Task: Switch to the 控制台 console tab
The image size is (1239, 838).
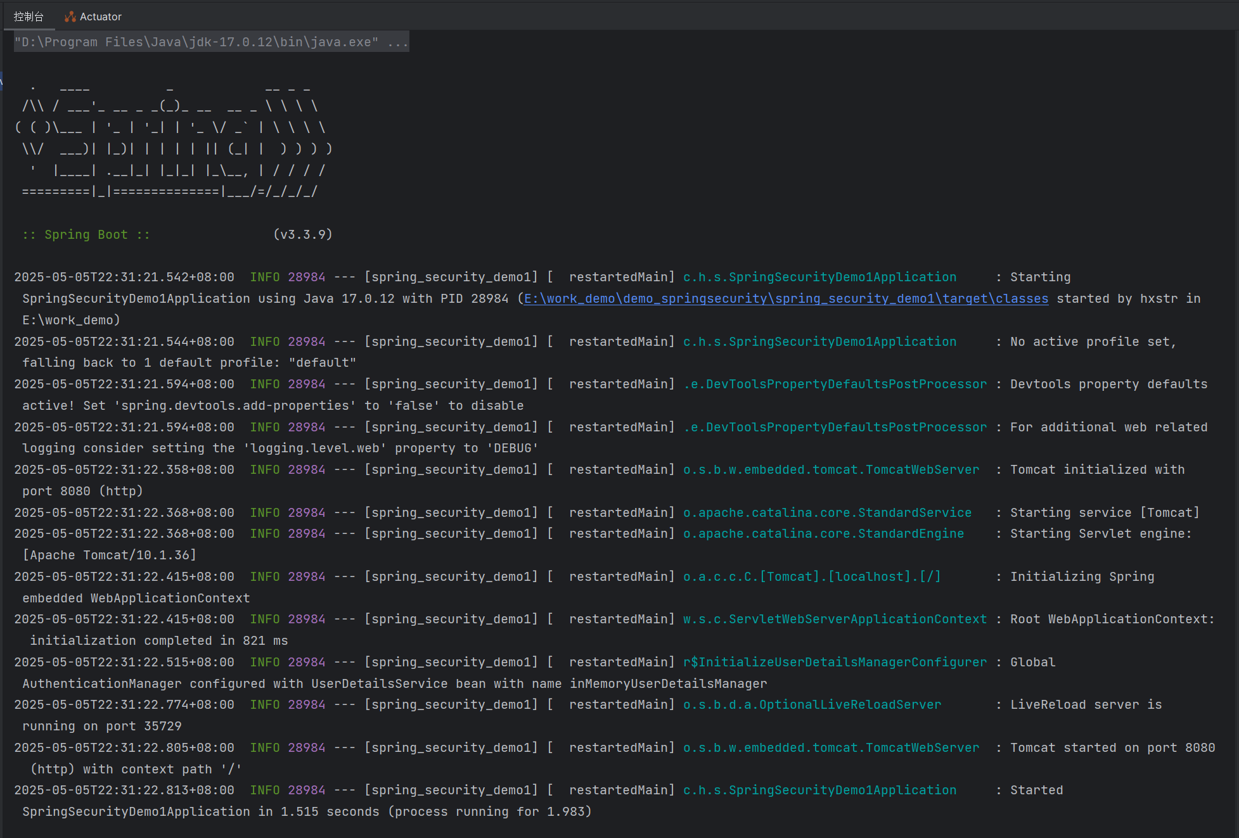Action: (x=29, y=16)
